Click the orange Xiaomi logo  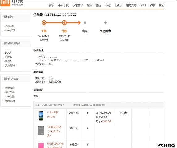pos(5,3)
